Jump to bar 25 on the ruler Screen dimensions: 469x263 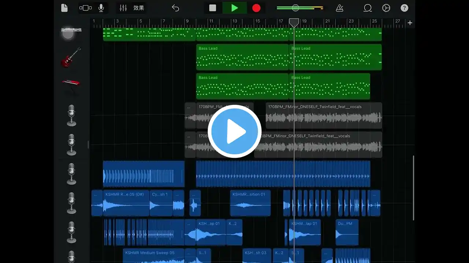374,21
